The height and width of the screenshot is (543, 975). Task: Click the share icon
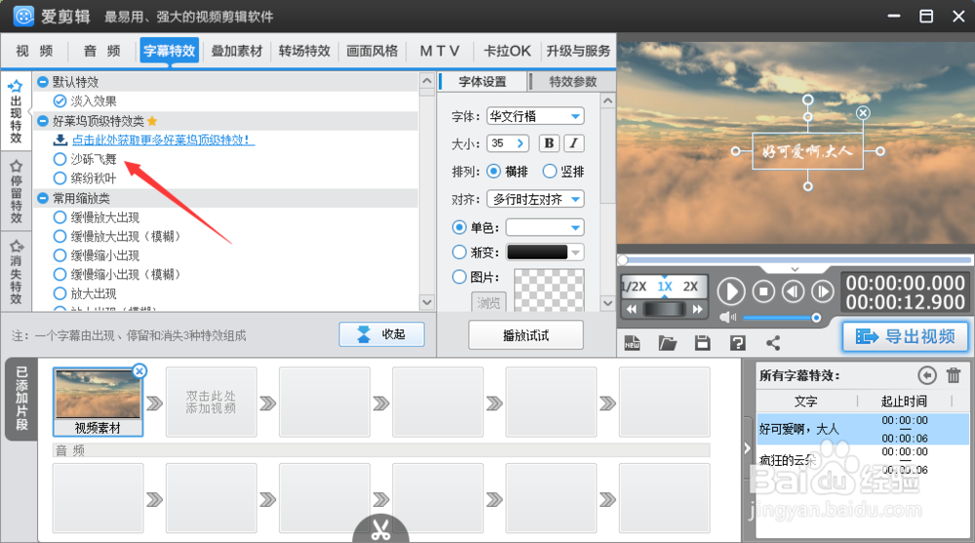[x=773, y=343]
